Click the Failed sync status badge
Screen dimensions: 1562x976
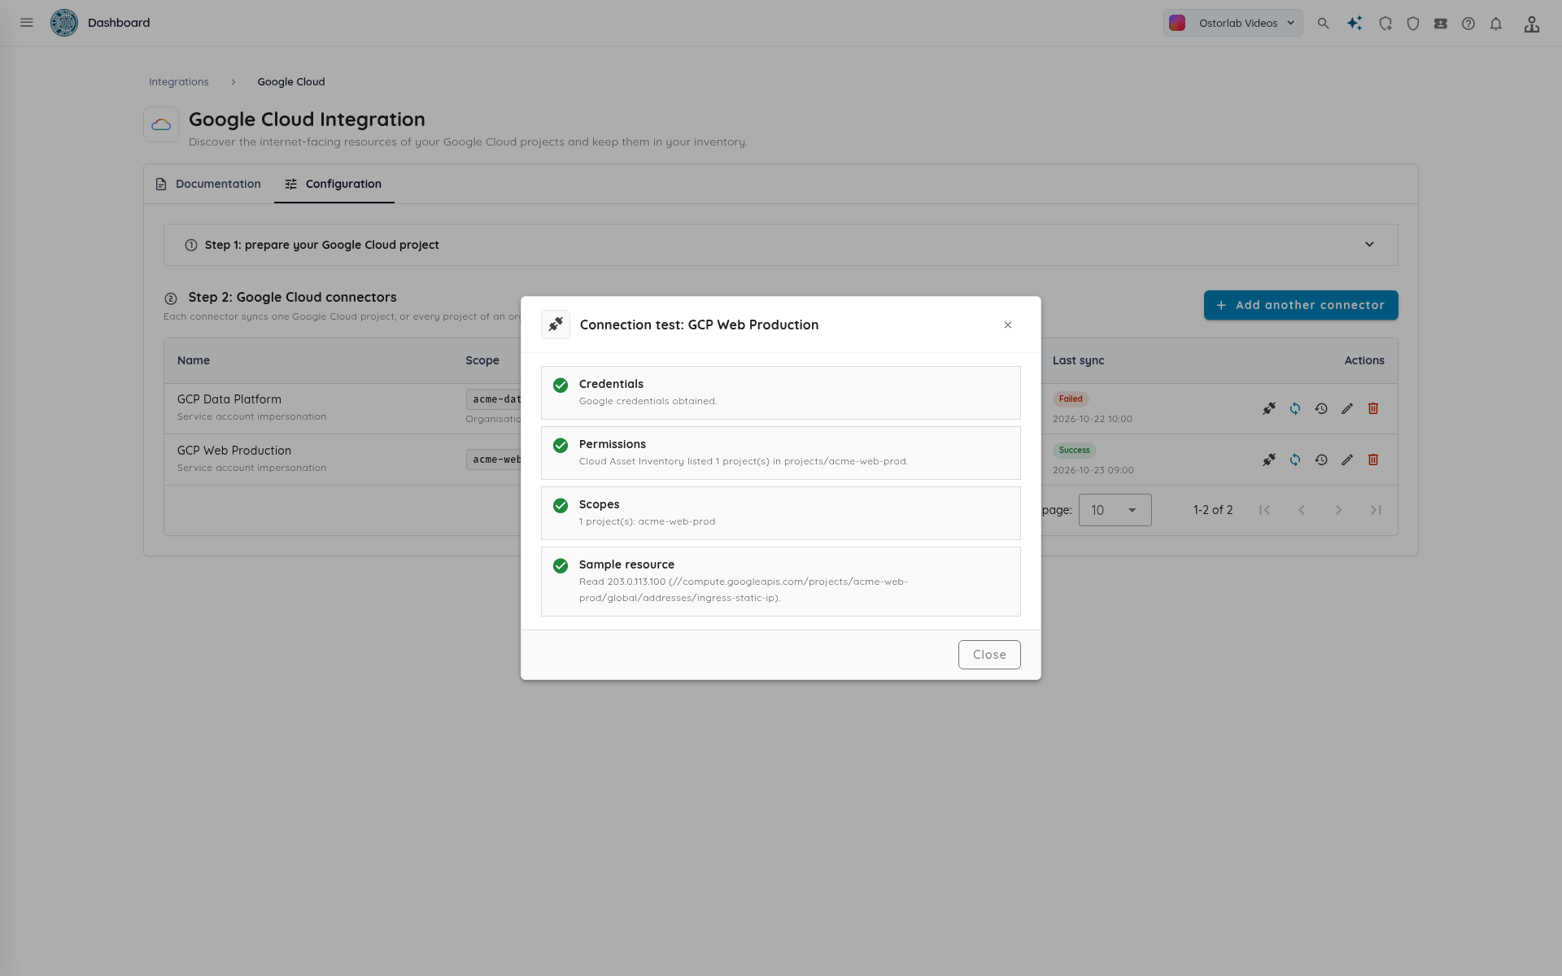point(1071,399)
